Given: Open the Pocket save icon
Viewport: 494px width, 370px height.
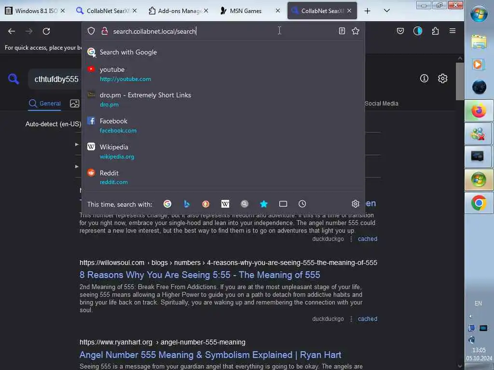Looking at the screenshot, I should (400, 31).
